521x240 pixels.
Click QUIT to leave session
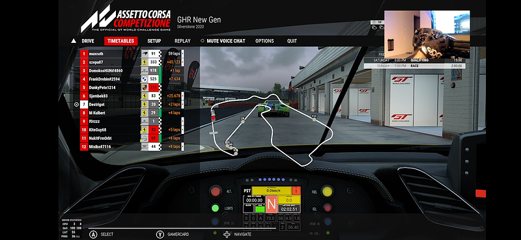tap(292, 41)
